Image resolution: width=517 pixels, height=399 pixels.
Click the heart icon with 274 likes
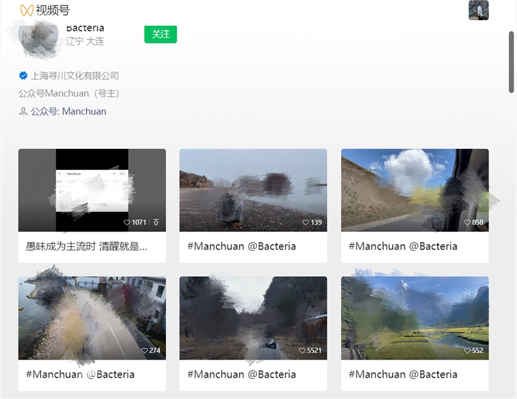click(x=144, y=350)
